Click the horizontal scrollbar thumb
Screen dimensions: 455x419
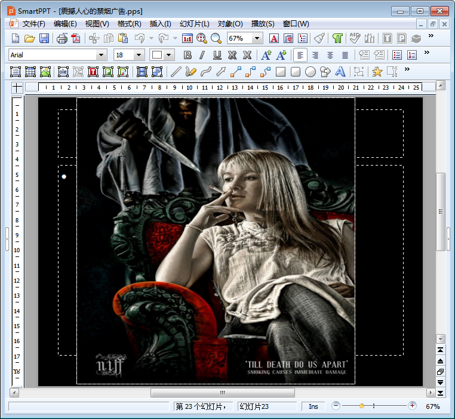[x=223, y=393]
